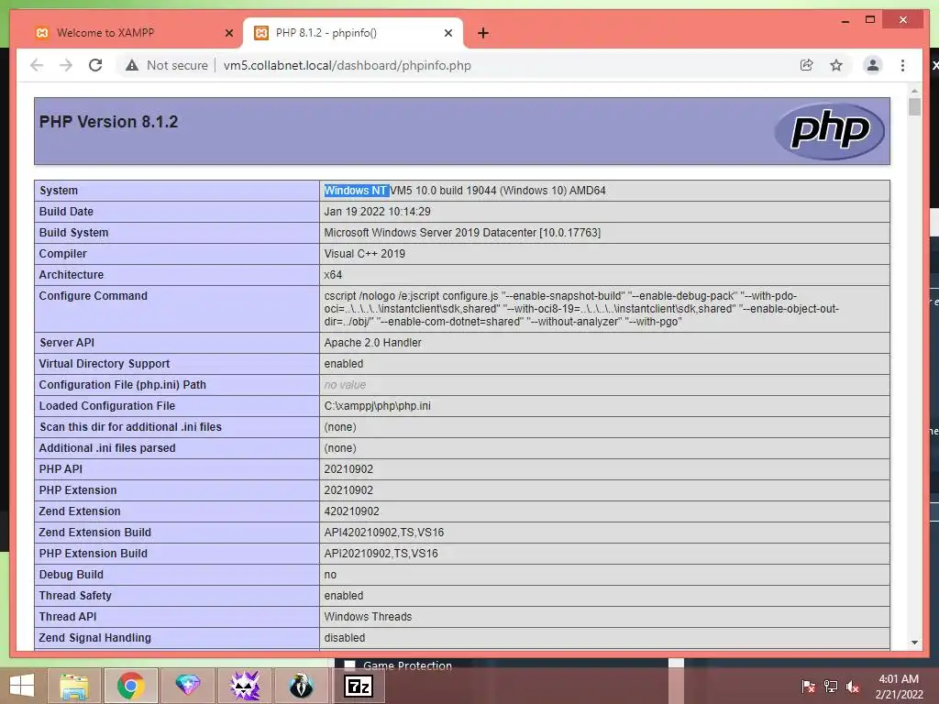Click the Debug Build value 'no'
This screenshot has width=939, height=704.
tap(330, 574)
